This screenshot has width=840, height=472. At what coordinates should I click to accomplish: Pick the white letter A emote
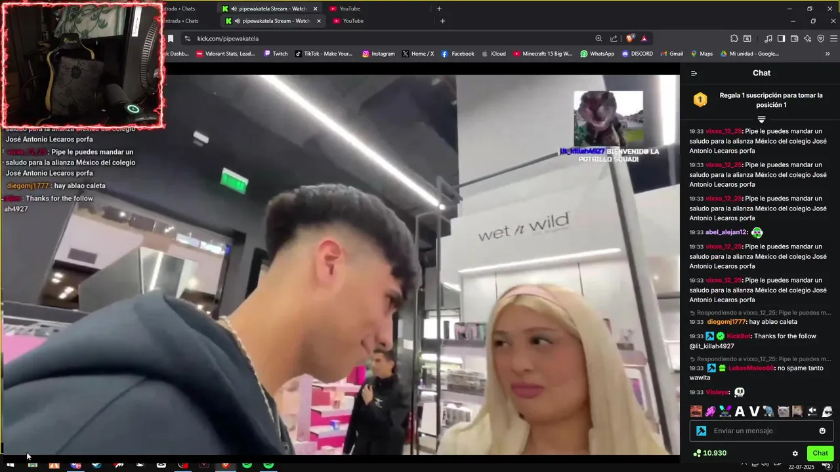(x=740, y=412)
